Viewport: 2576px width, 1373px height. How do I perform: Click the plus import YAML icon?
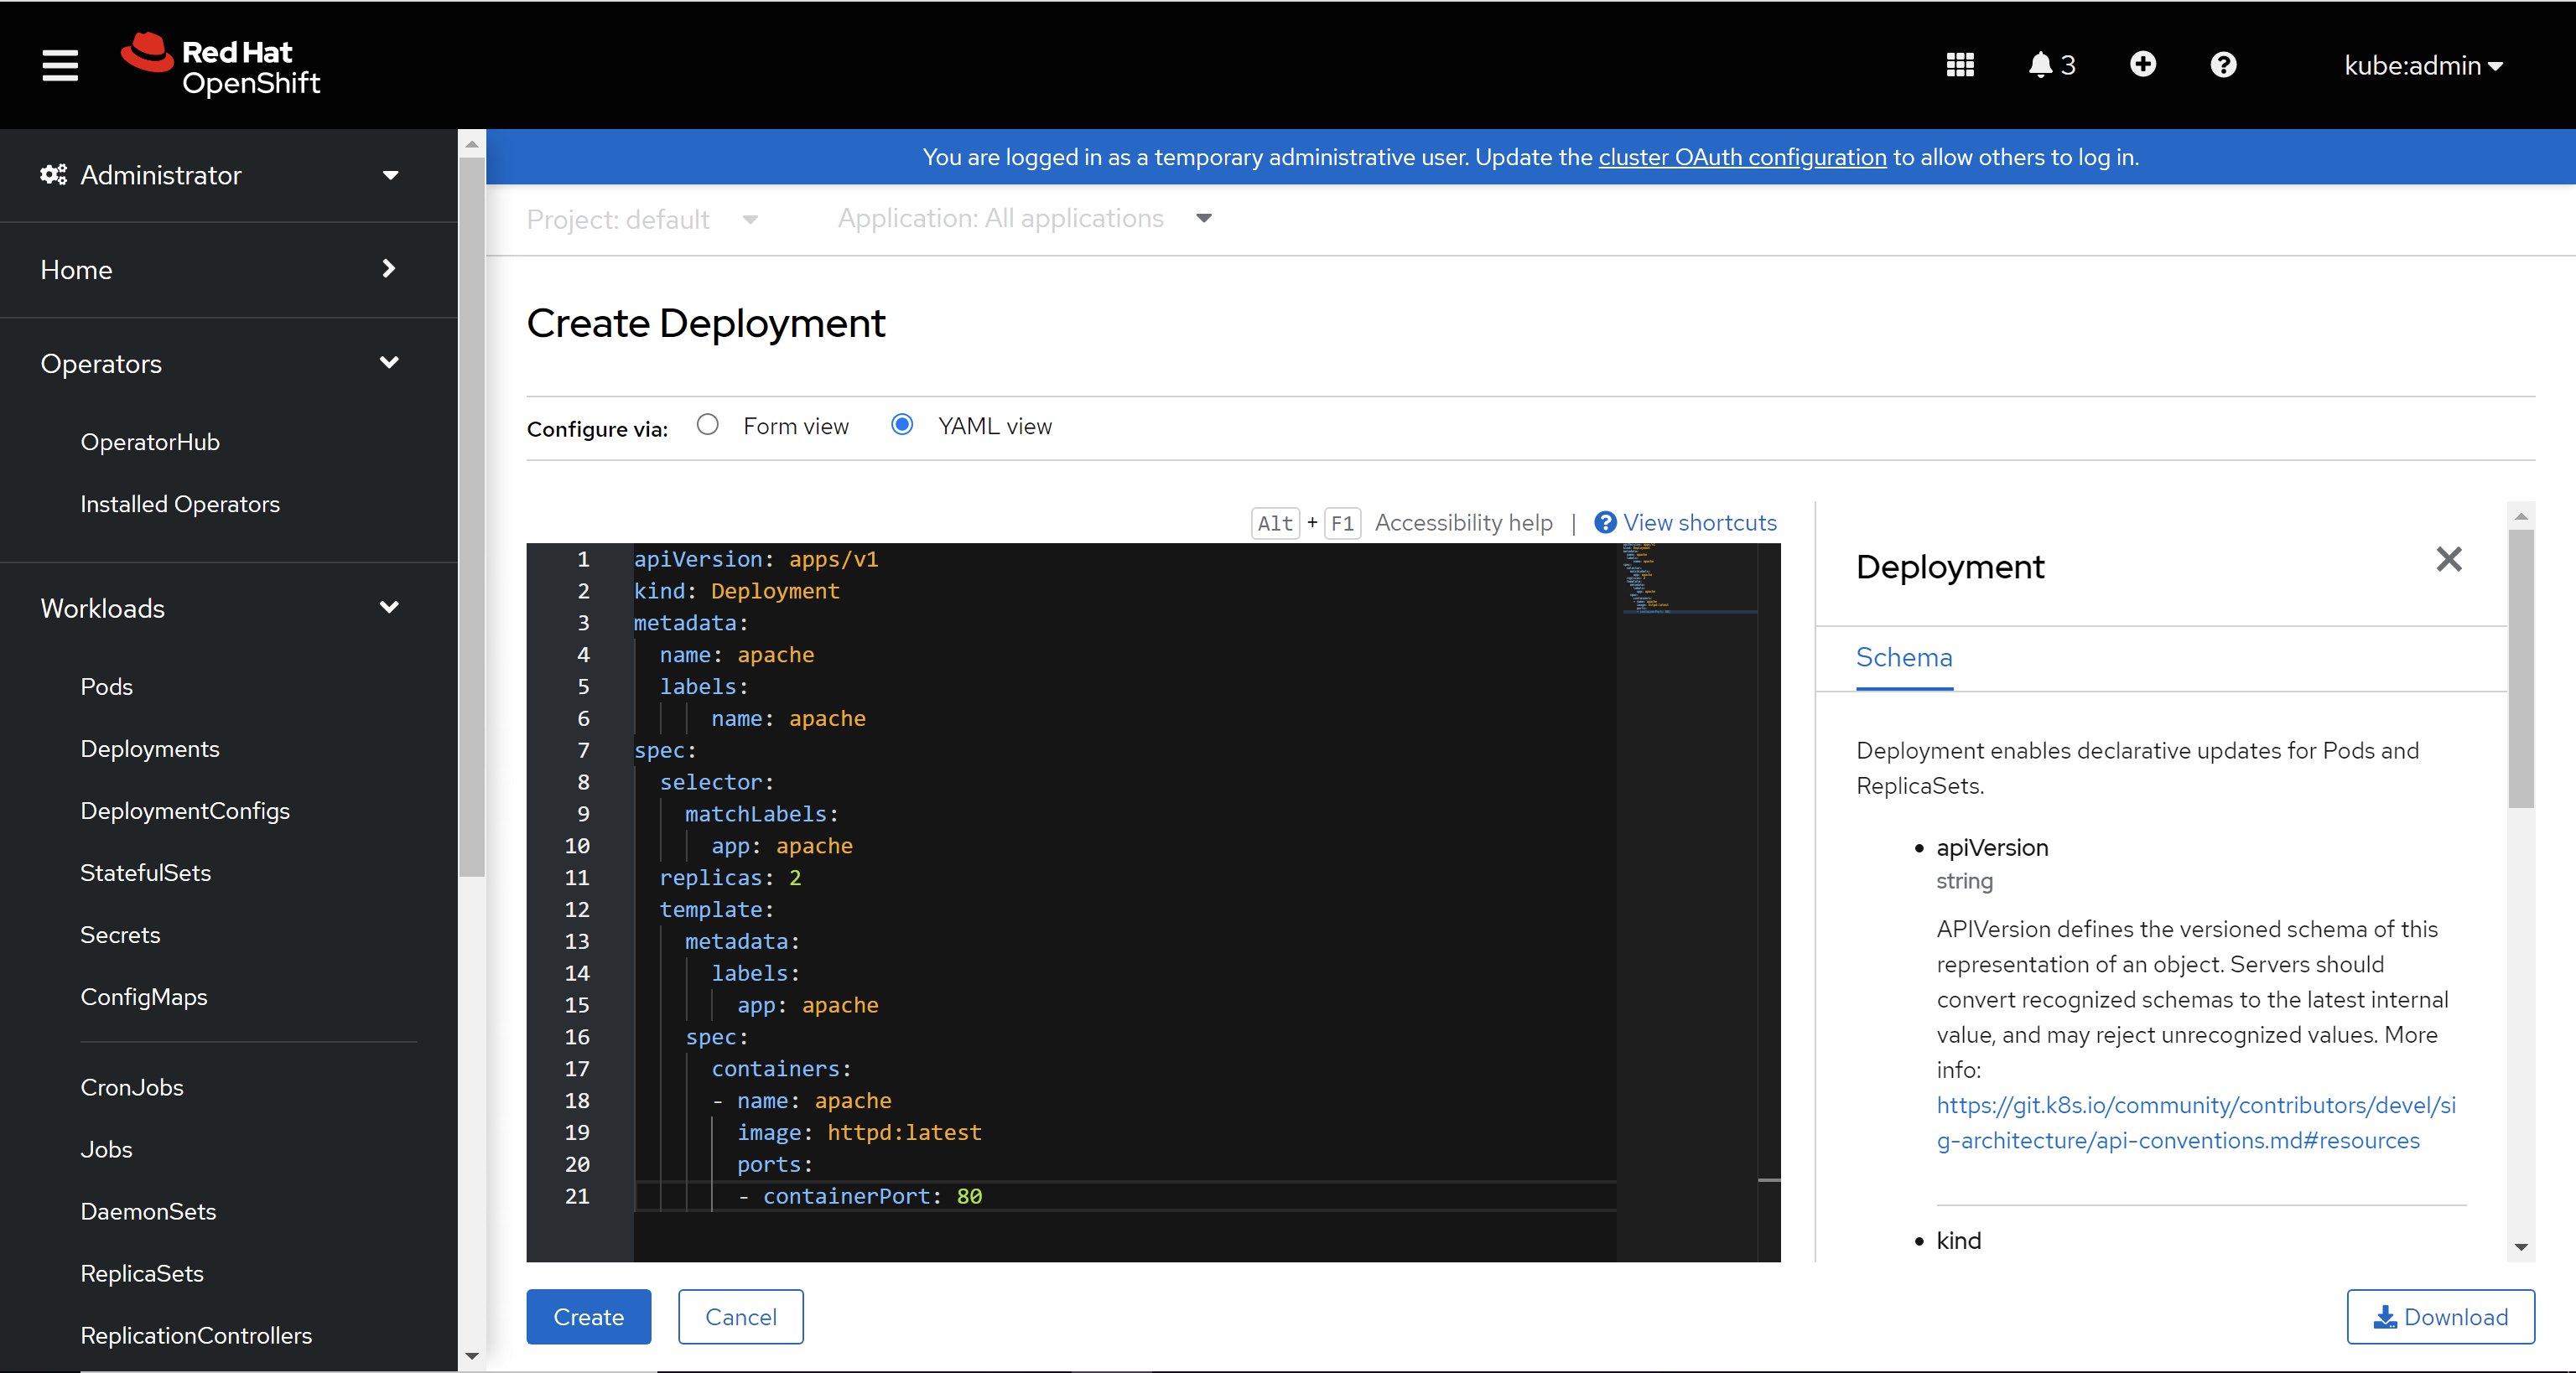click(2142, 65)
